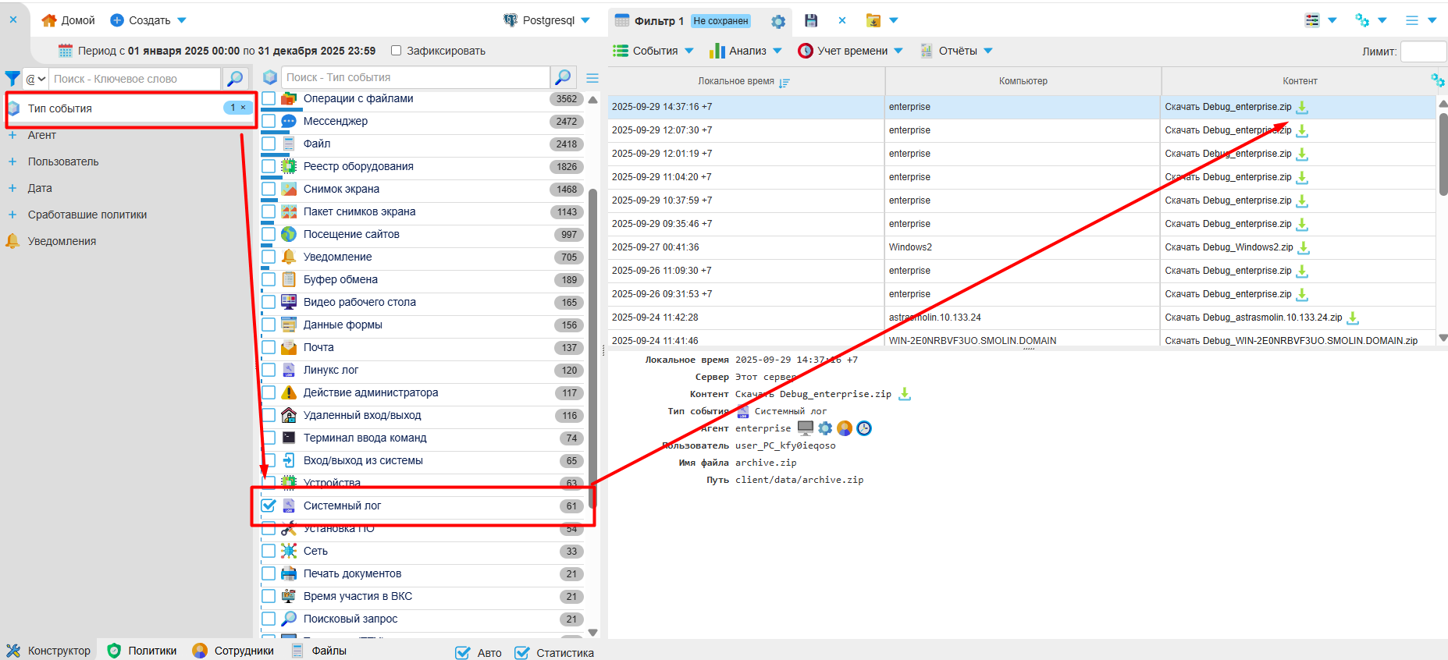
Task: Click the Домой button
Action: 69,20
